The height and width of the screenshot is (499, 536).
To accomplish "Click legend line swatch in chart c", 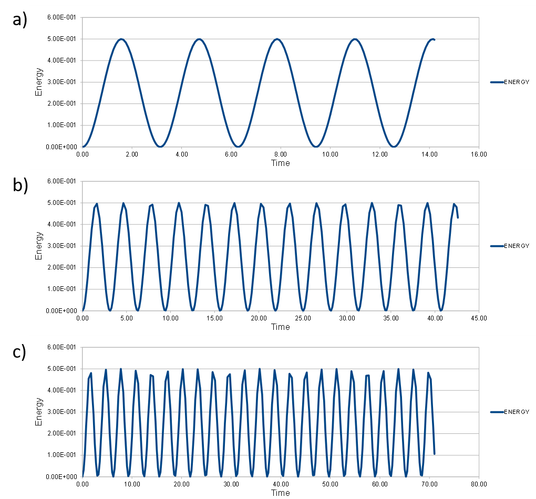I will [497, 412].
